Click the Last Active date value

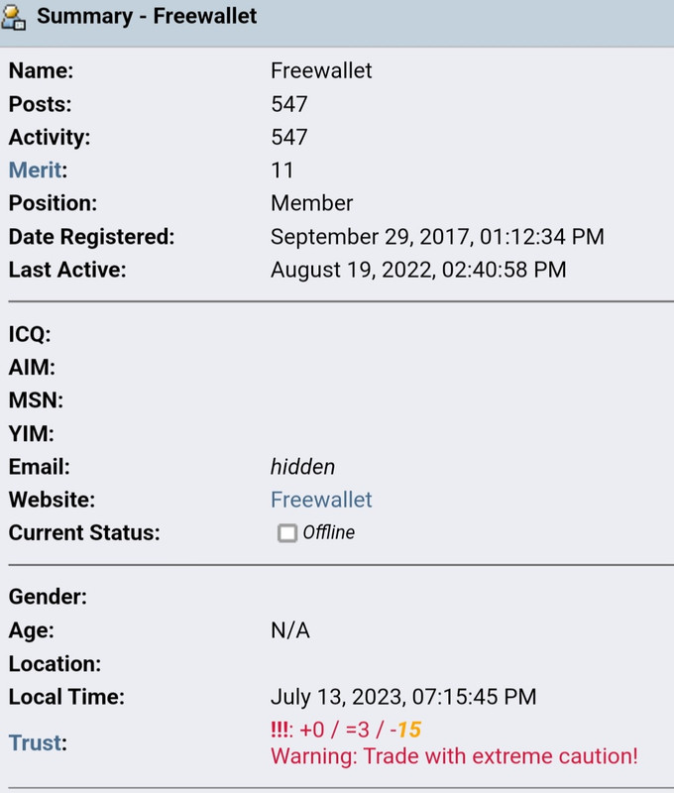click(418, 270)
